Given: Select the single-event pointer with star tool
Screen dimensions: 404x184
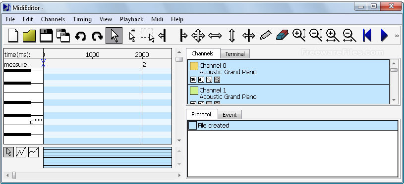Looking at the screenshot, I should point(132,36).
